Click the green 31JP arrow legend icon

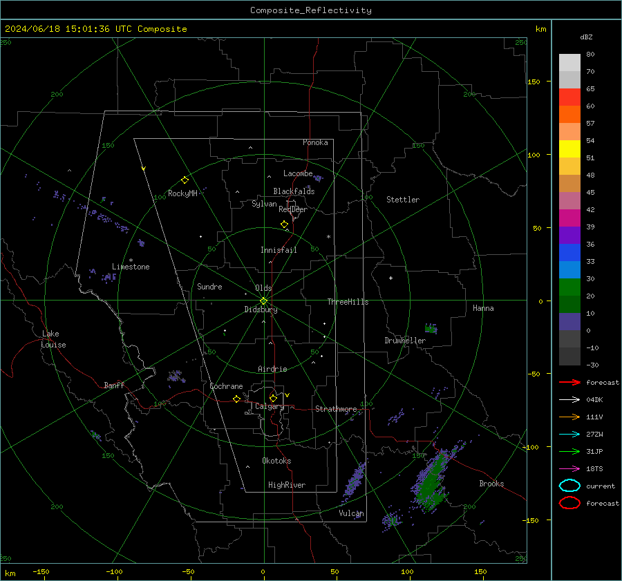click(x=569, y=451)
